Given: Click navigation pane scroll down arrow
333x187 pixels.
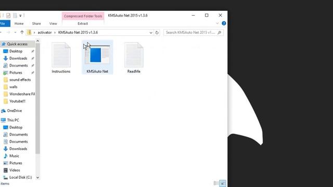Looking at the screenshot, I should [x=37, y=178].
